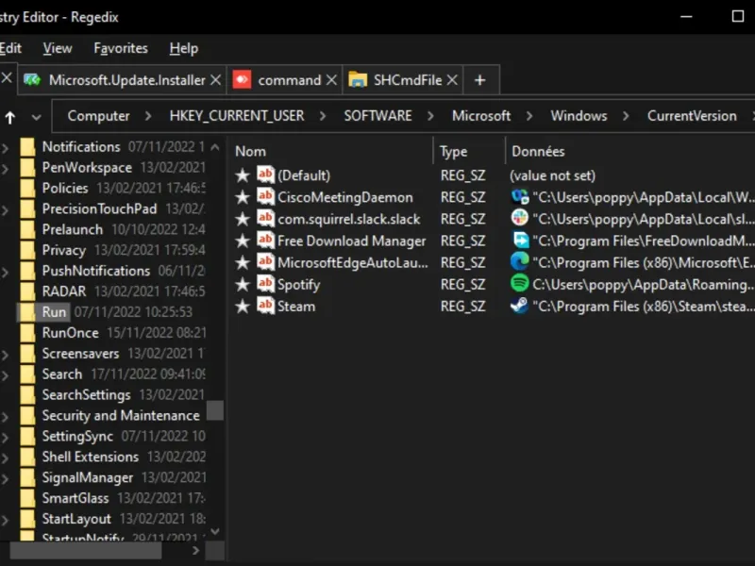Expand the PenWorkspace key
755x566 pixels.
tap(6, 169)
